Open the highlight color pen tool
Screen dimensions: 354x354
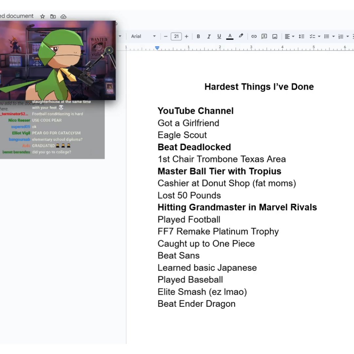coord(241,36)
